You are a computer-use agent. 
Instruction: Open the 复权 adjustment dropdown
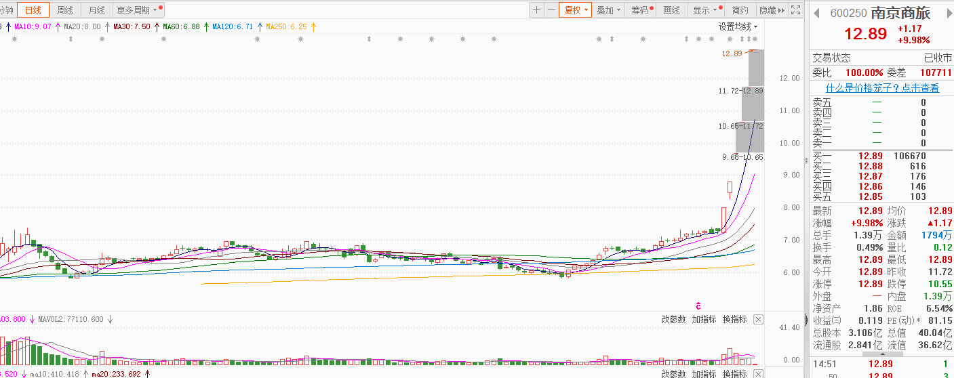pos(575,10)
